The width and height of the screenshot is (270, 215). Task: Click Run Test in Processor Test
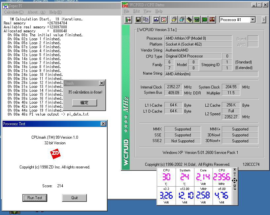click(35, 198)
